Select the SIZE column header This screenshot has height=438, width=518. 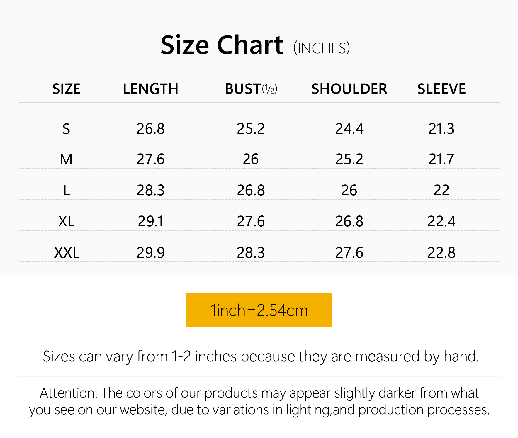click(x=66, y=89)
